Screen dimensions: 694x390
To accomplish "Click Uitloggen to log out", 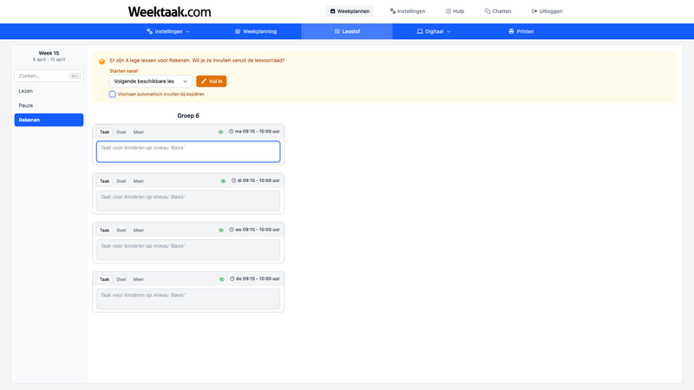I will (547, 11).
